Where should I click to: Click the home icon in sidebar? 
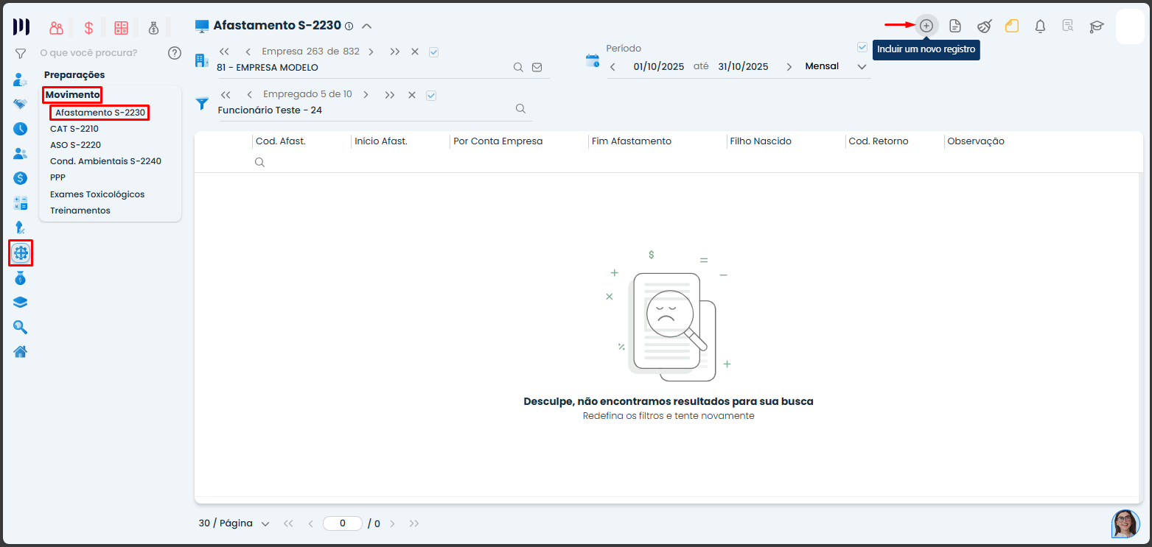[21, 351]
